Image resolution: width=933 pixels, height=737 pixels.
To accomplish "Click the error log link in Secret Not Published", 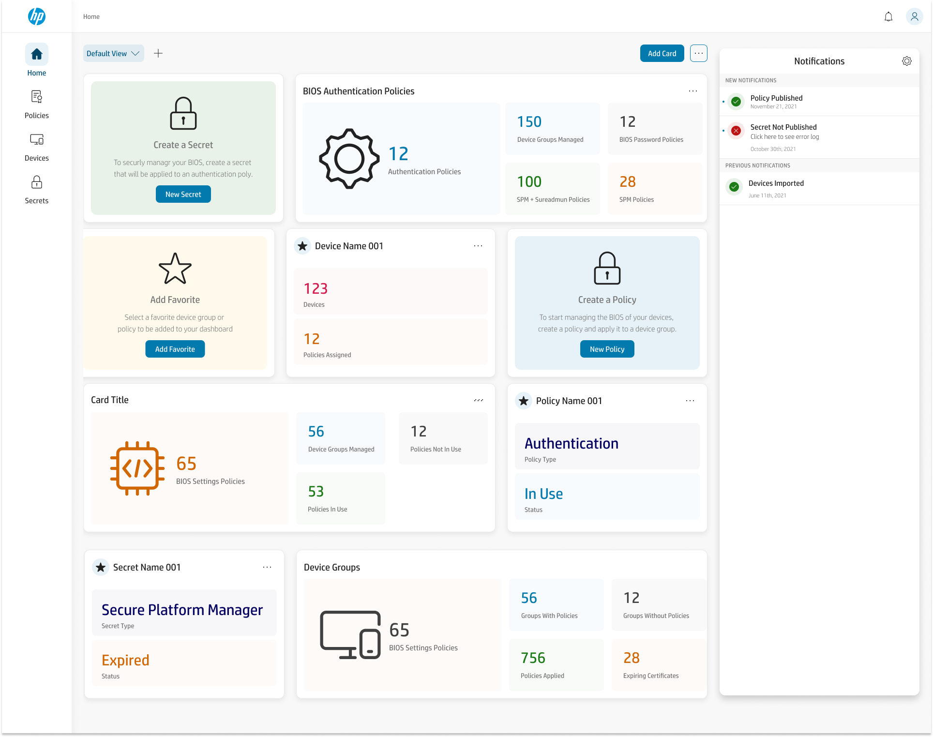I will (784, 137).
